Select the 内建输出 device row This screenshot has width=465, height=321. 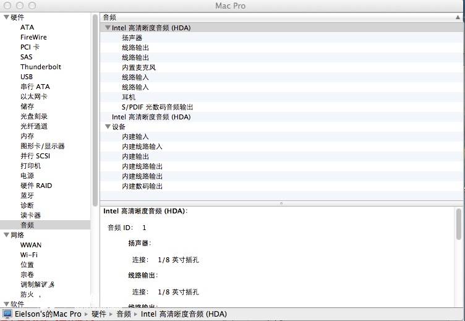[x=281, y=156]
